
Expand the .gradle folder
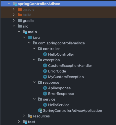point(14,9)
